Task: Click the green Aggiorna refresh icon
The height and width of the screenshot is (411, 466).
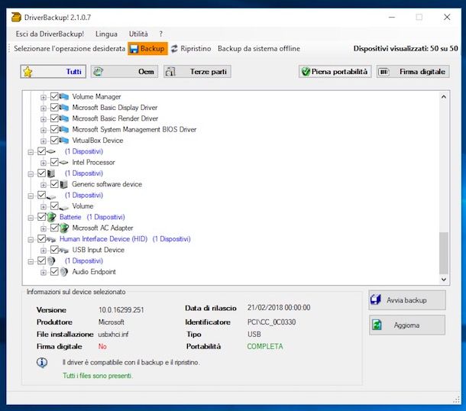Action: [377, 325]
